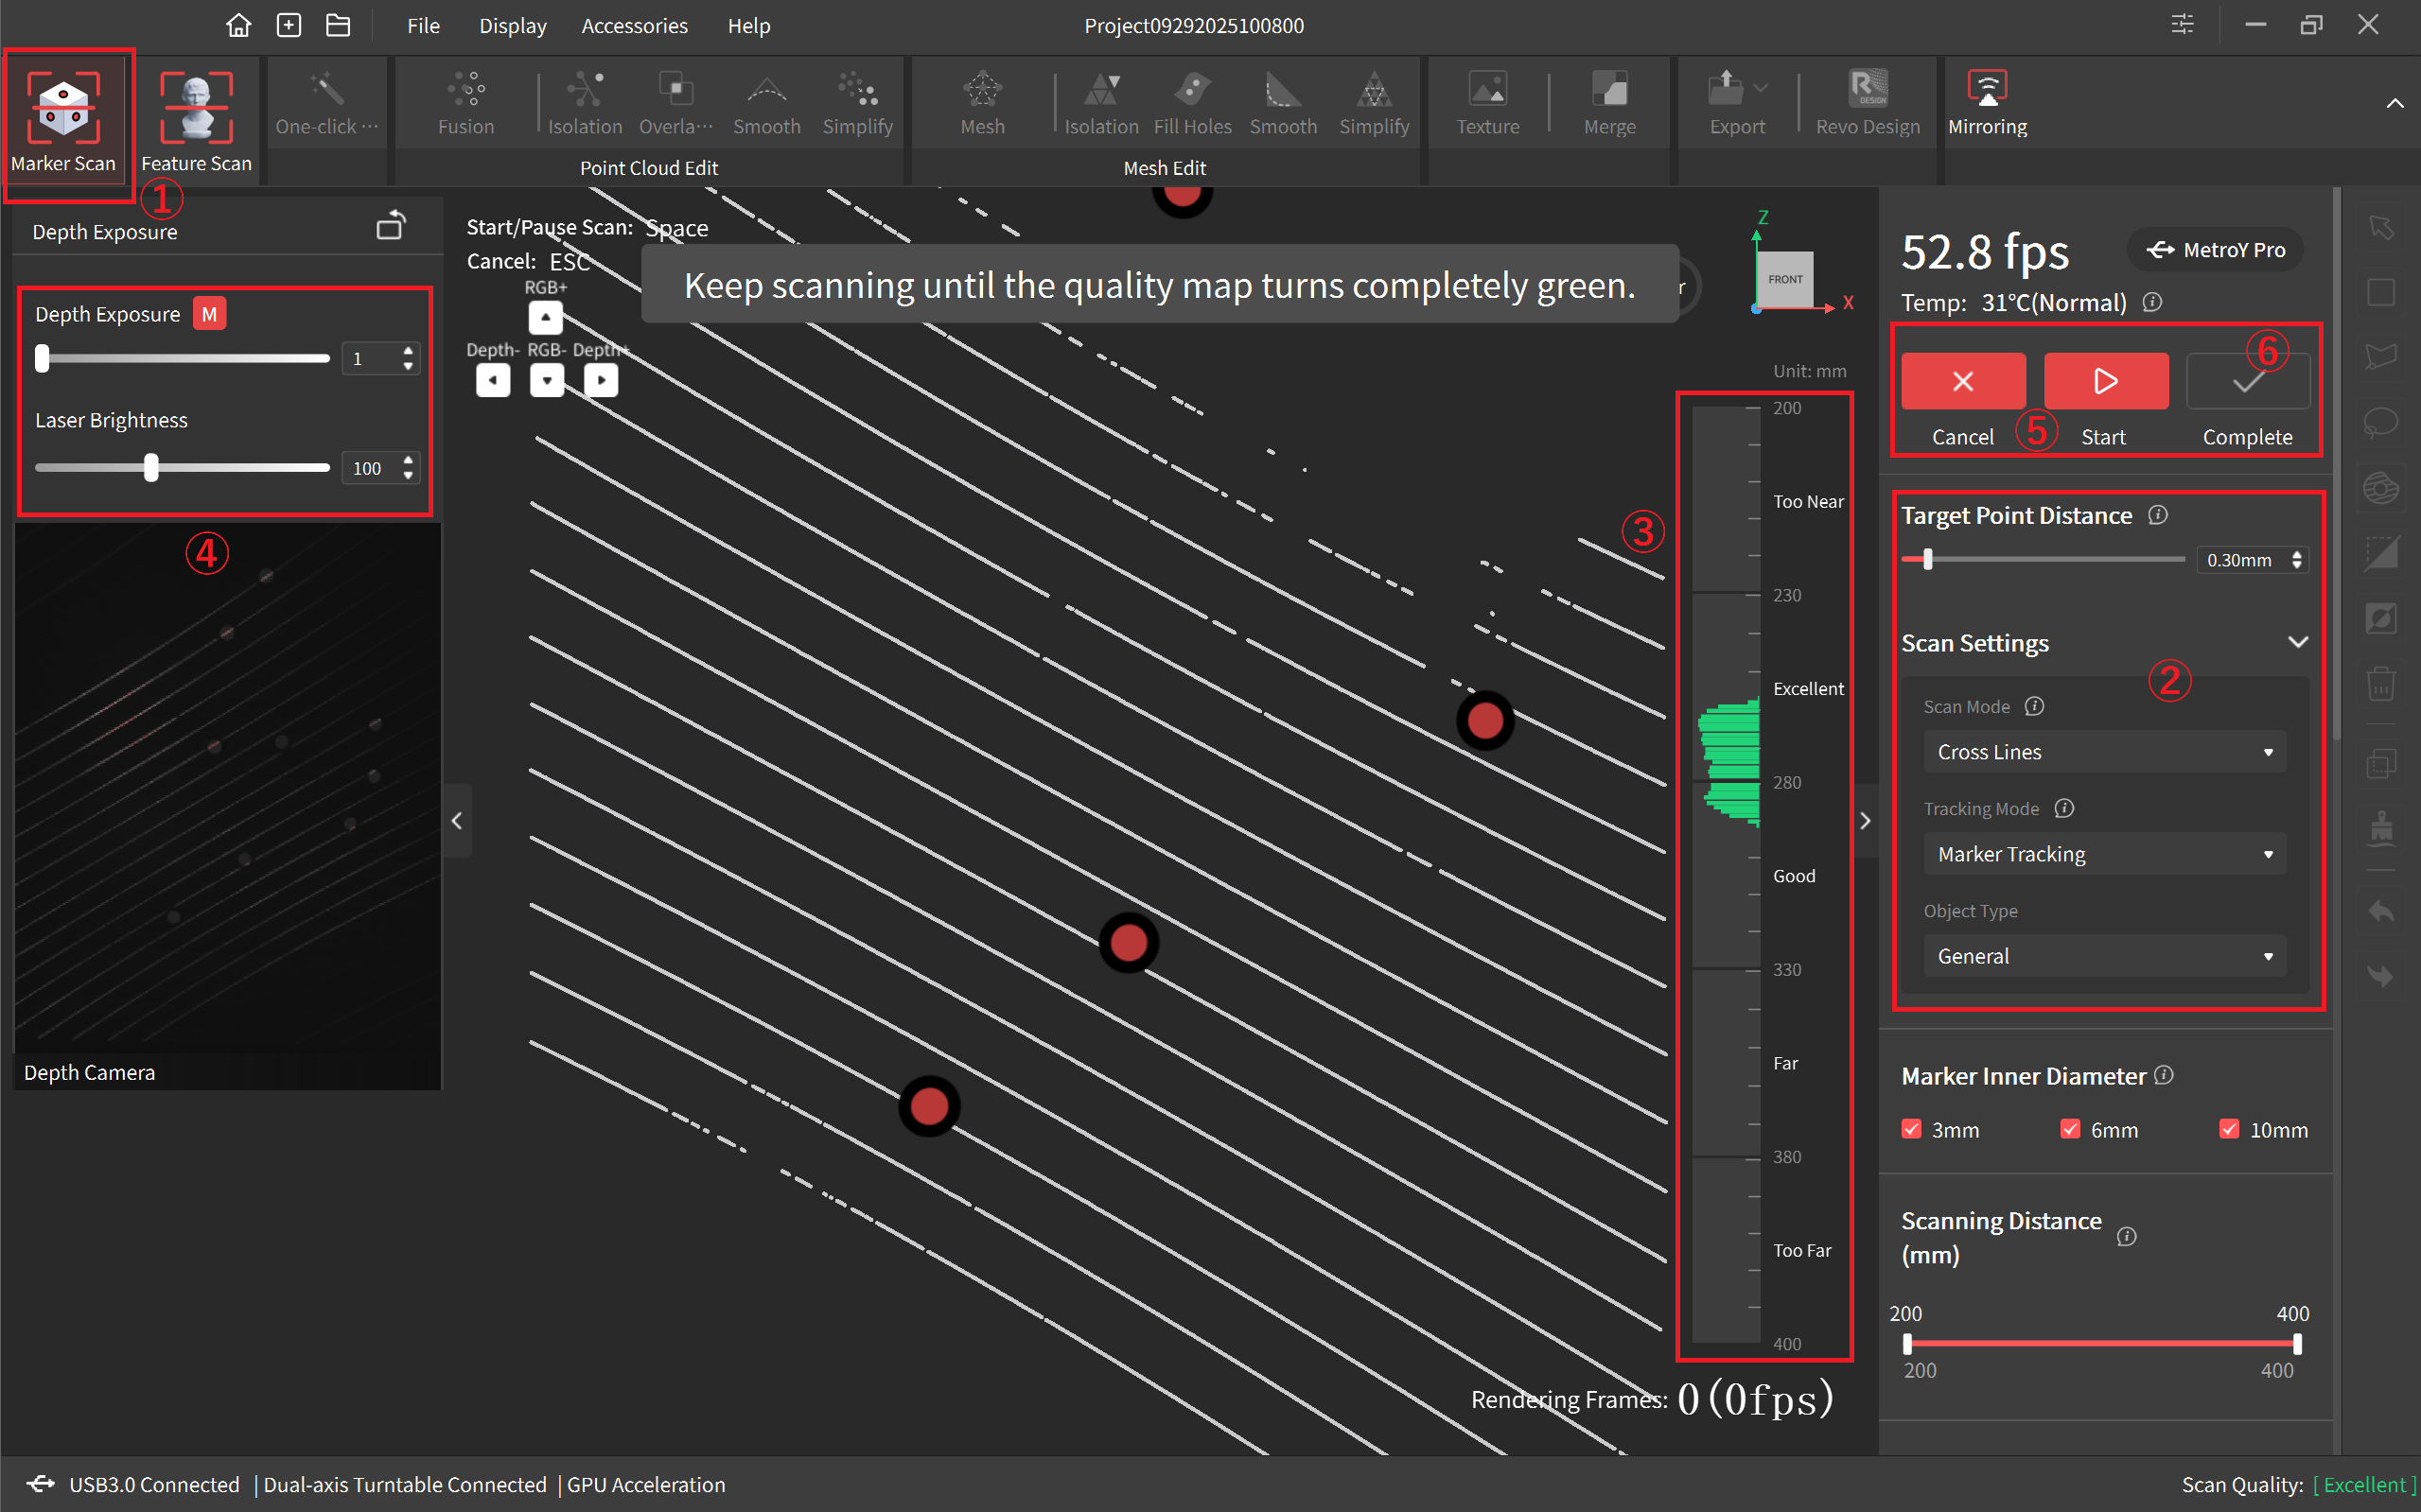Click the home icon in title bar
The height and width of the screenshot is (1512, 2421).
click(x=238, y=25)
